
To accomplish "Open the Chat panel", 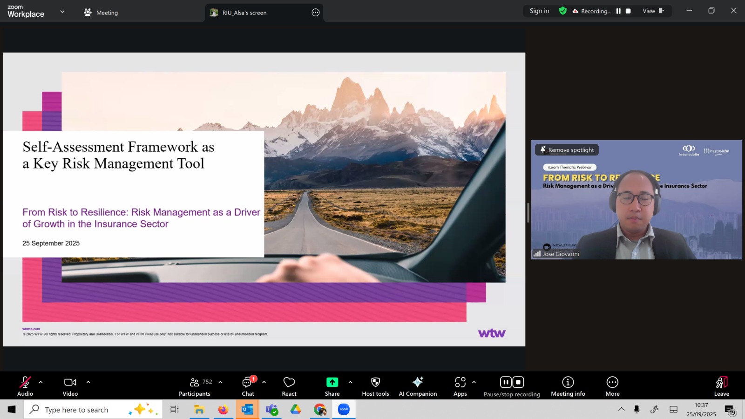I will point(248,386).
